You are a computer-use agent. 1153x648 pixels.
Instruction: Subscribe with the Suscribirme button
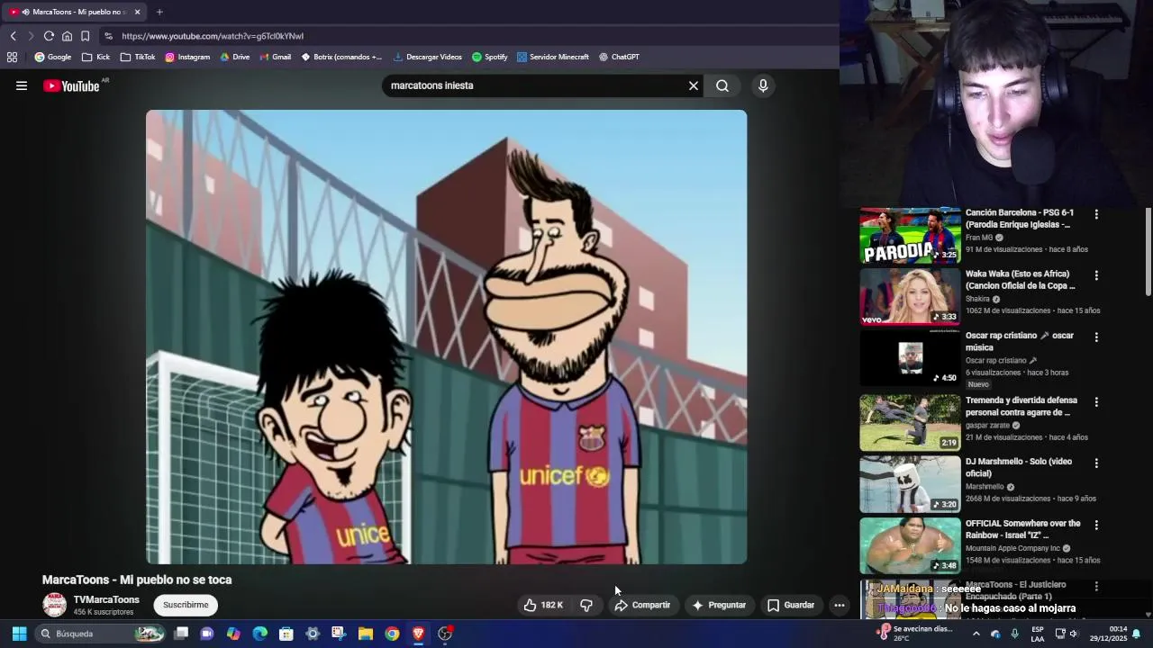click(x=186, y=605)
